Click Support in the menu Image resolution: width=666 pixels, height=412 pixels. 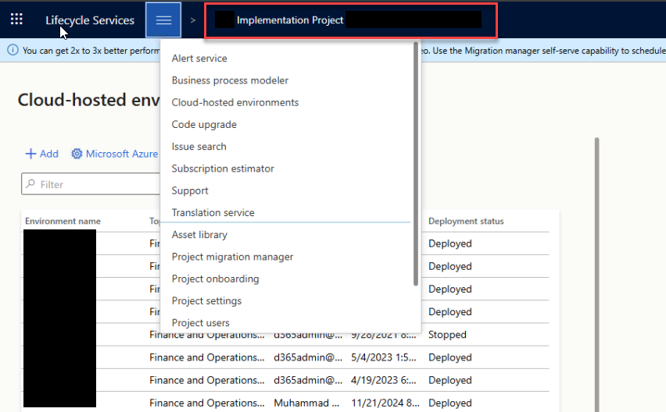(190, 190)
